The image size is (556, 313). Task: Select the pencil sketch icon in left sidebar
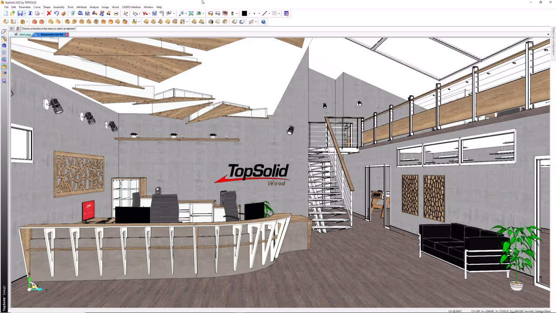click(x=4, y=32)
